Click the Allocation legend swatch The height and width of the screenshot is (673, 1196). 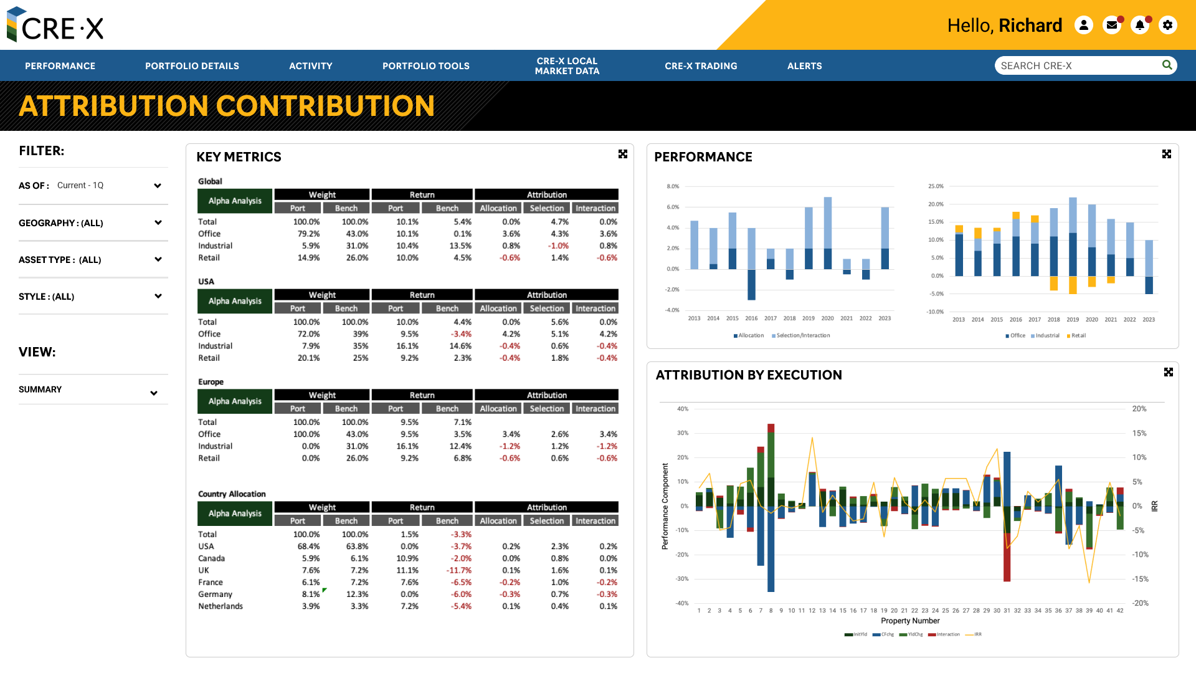[x=736, y=336]
